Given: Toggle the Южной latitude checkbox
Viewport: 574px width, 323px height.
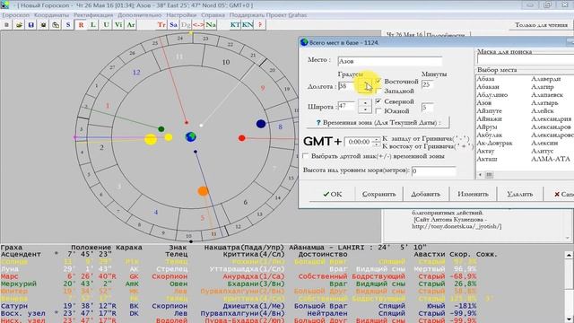Looking at the screenshot, I should 378,110.
